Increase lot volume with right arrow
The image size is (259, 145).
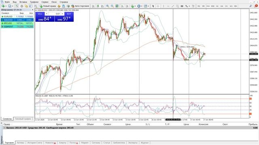pos(62,14)
